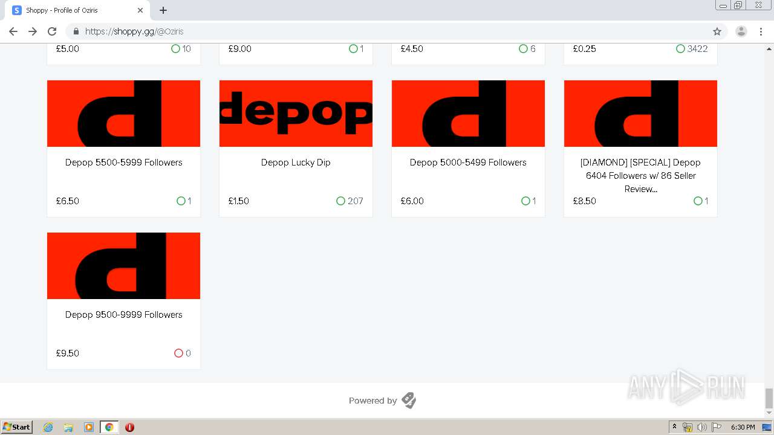
Task: View the site security lock info
Action: coord(76,31)
